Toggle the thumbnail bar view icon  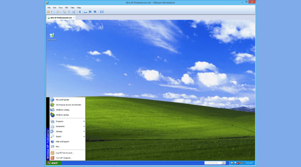(85, 12)
